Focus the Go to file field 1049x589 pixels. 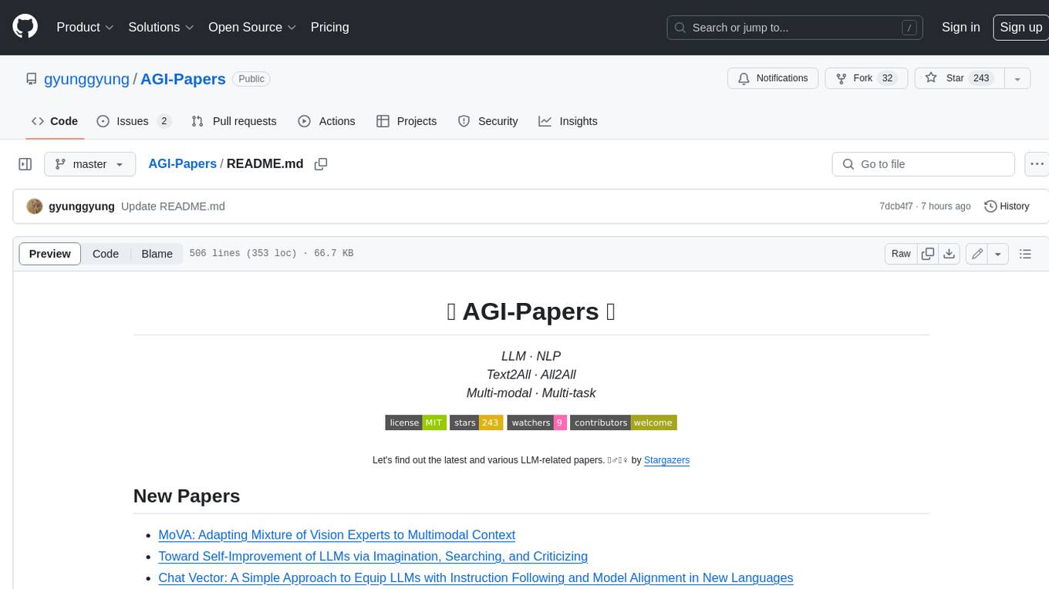[x=923, y=164]
